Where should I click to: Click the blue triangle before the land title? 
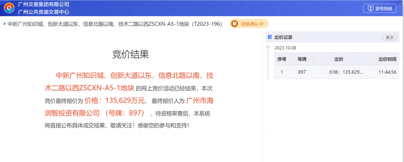pos(4,24)
